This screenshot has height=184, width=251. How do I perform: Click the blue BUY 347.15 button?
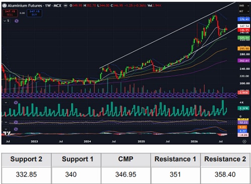34,13
